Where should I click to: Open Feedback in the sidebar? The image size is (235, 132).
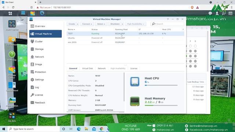pos(46,103)
